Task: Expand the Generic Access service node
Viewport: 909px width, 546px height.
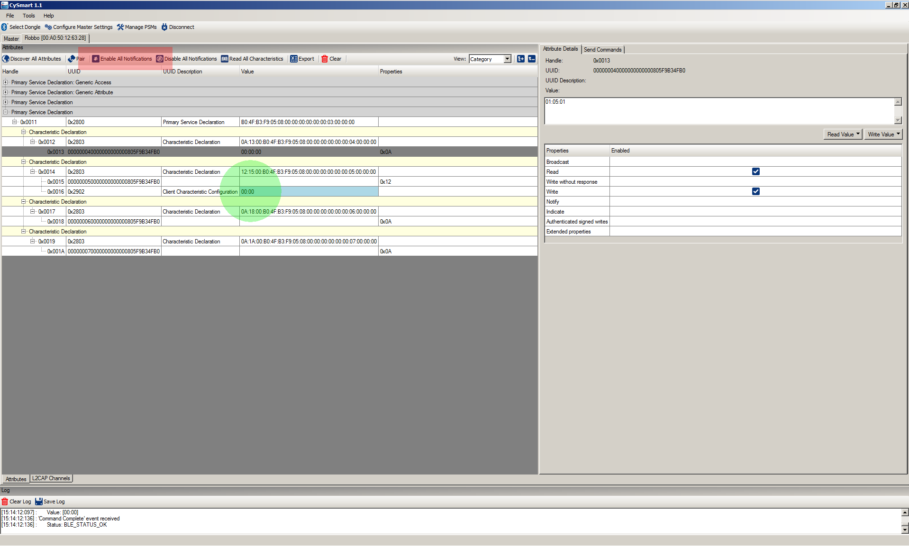Action: point(6,82)
